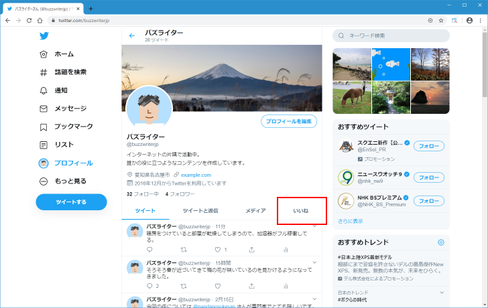This screenshot has width=488, height=308.
Task: Click the address bar URL
Action: tap(84, 21)
